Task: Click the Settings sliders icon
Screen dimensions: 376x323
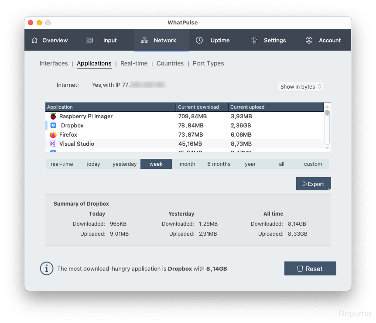Action: pos(254,40)
